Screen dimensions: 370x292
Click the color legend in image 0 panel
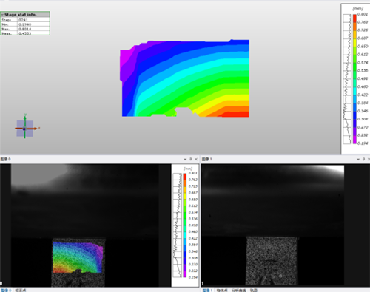tap(185, 225)
